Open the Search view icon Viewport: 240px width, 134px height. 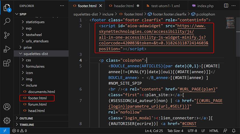pyautogui.click(x=7, y=21)
